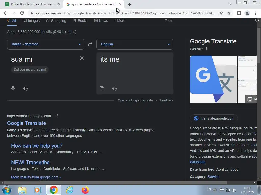Viewport: 261px width, 195px height.
Task: Click the clock showing 08:35
Action: coord(247,188)
